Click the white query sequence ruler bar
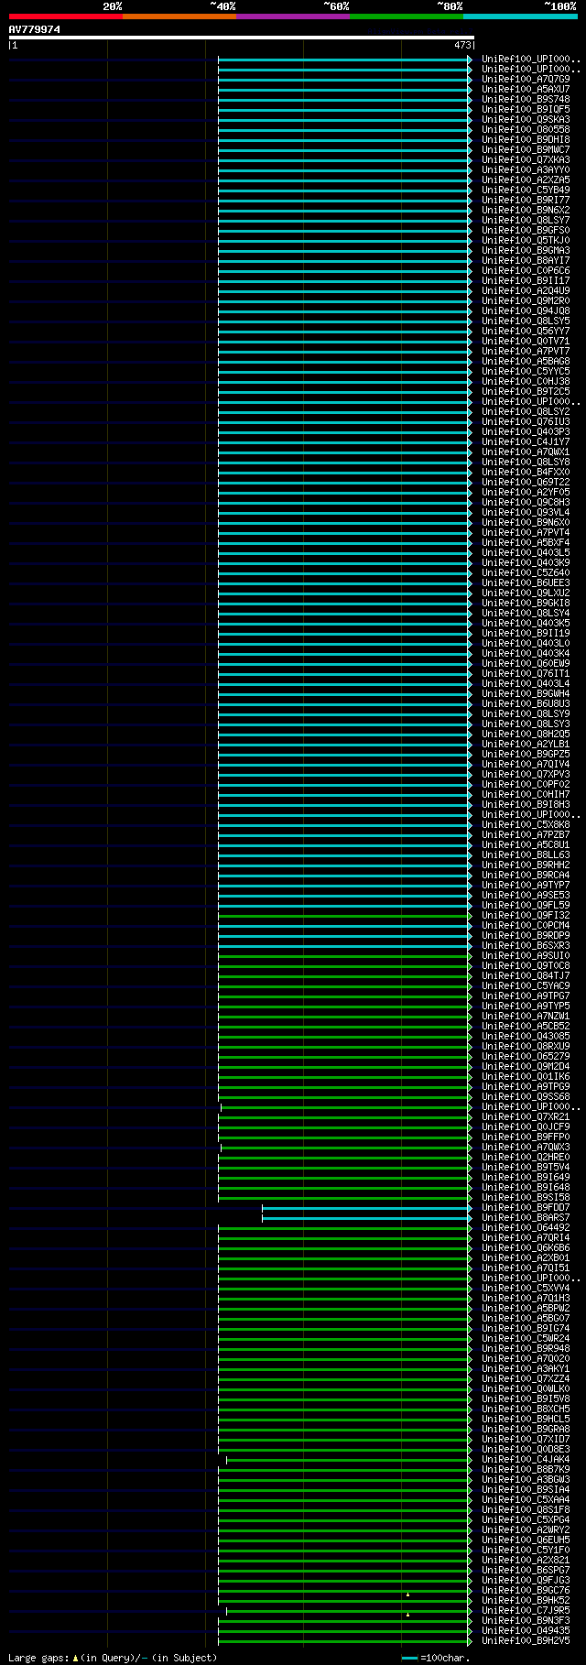 pos(242,38)
